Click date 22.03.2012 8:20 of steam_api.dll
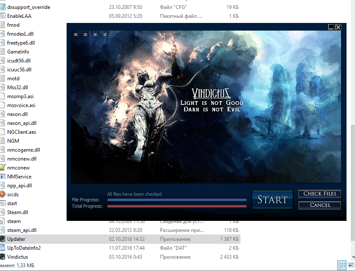Viewport: 355px width, 271px height. [126, 230]
